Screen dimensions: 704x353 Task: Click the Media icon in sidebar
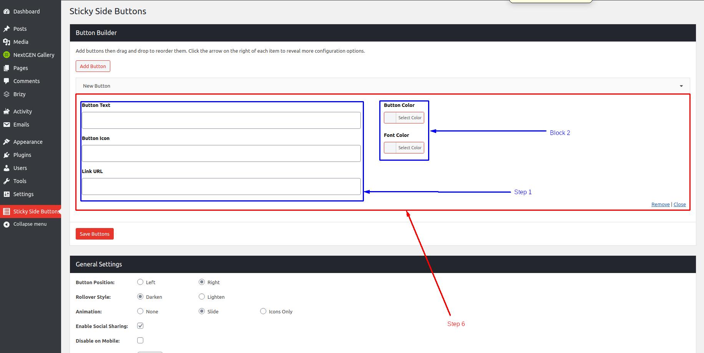pos(7,42)
